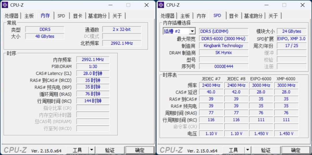The image size is (312, 155).
Task: Switch to SPD tab in left window
Action: pos(61,16)
